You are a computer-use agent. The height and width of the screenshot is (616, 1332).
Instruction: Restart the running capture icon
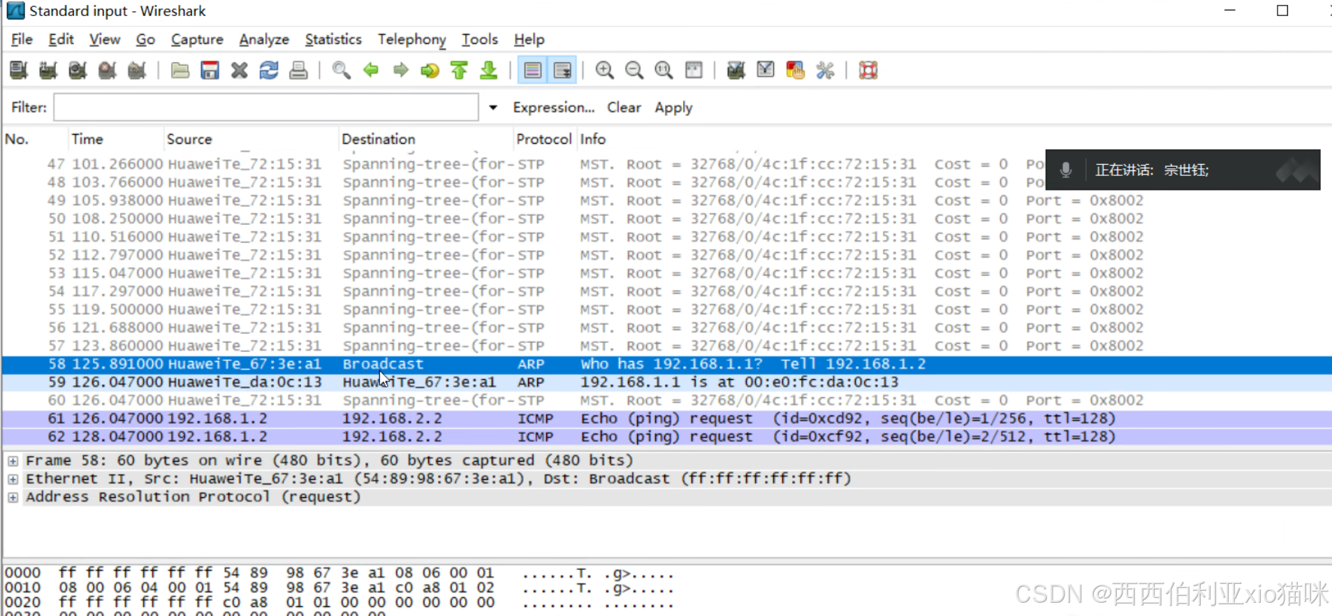pos(137,70)
